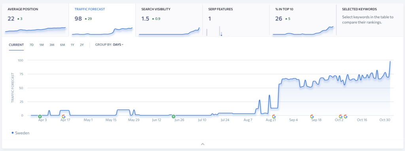Click the Traffic Forecast sparkline chart

102,31
